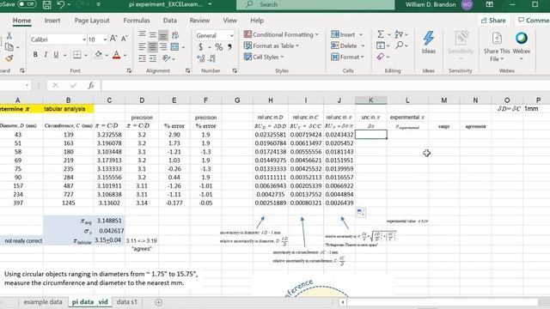Switch to the Formulas tab
The height and width of the screenshot is (309, 550).
pyautogui.click(x=137, y=21)
